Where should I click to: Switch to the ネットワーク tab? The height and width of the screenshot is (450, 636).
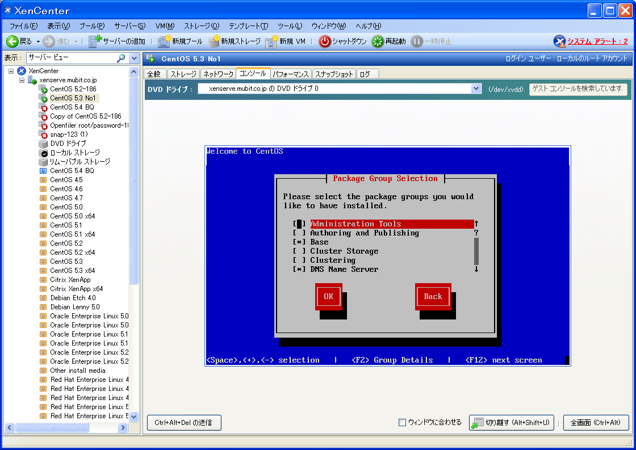[x=218, y=74]
